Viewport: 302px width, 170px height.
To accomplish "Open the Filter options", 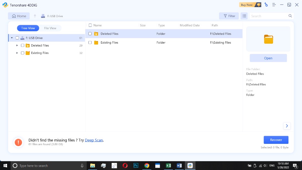I will (229, 16).
